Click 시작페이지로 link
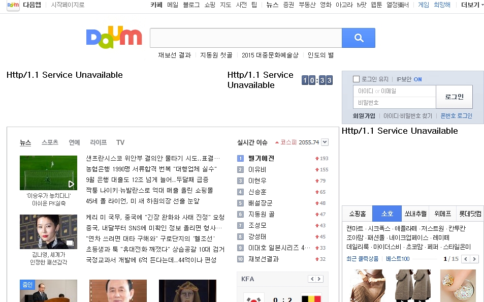 click(68, 5)
